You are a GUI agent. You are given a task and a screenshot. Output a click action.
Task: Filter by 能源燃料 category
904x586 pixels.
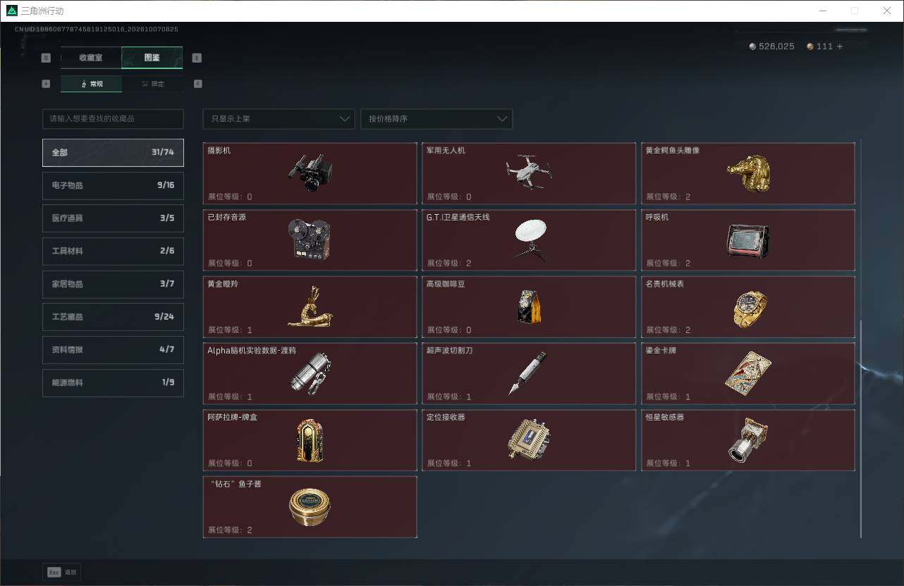[x=113, y=382]
